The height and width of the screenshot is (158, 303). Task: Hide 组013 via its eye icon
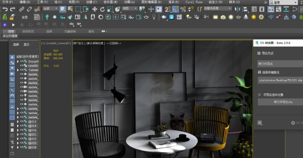pos(22,121)
